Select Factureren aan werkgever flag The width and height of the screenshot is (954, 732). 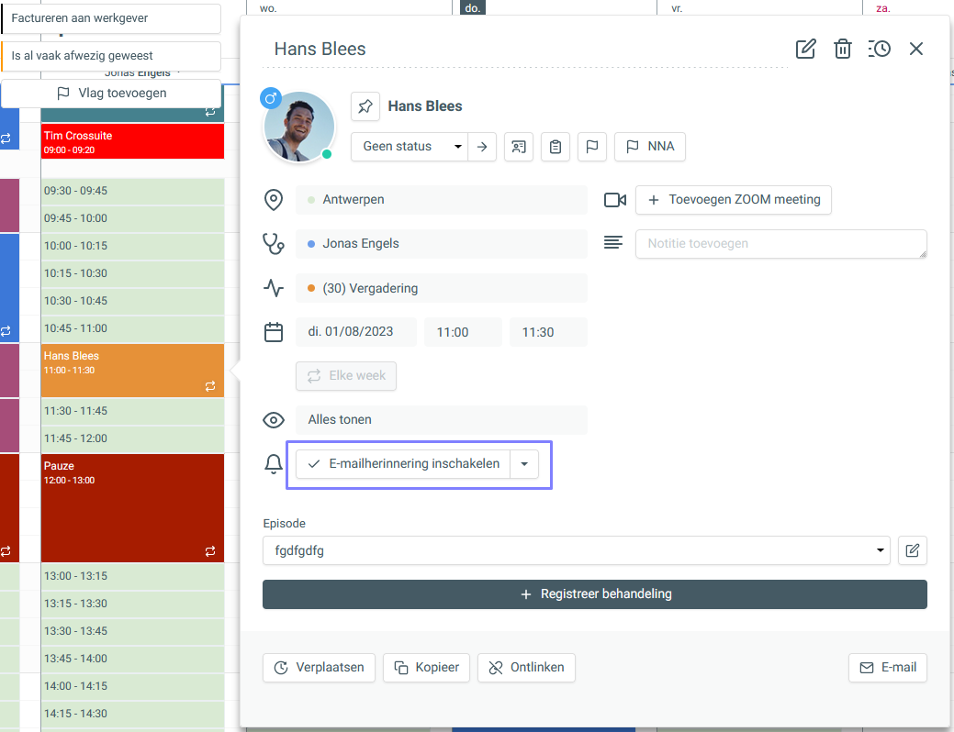coord(111,19)
